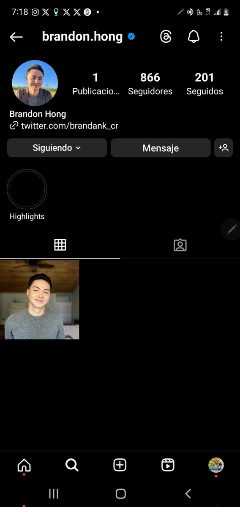Tap Android home button

tap(120, 493)
